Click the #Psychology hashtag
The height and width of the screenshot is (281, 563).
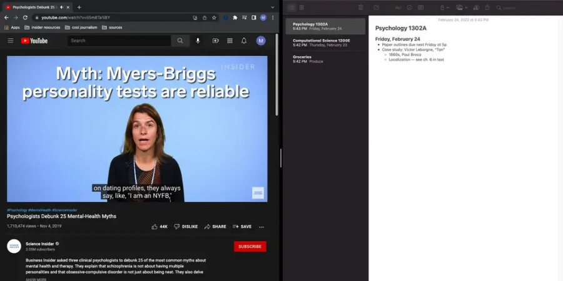[17, 210]
